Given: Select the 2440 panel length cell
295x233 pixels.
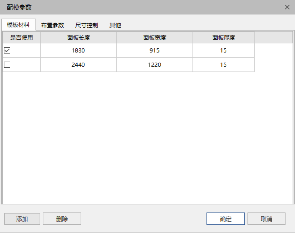Looking at the screenshot, I should click(x=78, y=65).
